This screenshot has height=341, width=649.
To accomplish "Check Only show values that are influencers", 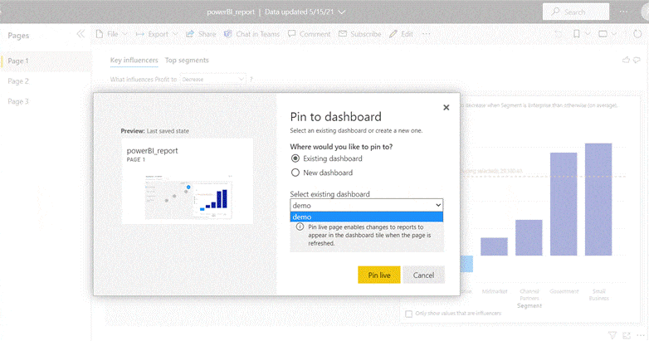I will point(409,314).
